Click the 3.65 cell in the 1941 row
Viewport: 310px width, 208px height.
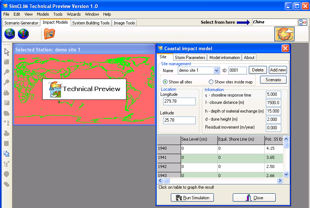pos(274,158)
